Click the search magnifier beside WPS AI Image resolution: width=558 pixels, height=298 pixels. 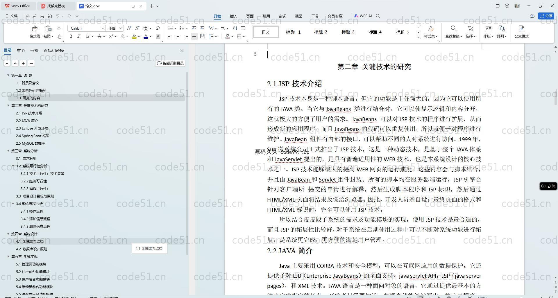pos(378,16)
